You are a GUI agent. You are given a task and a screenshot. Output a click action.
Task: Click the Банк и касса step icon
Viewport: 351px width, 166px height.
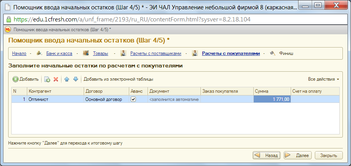[39, 53]
